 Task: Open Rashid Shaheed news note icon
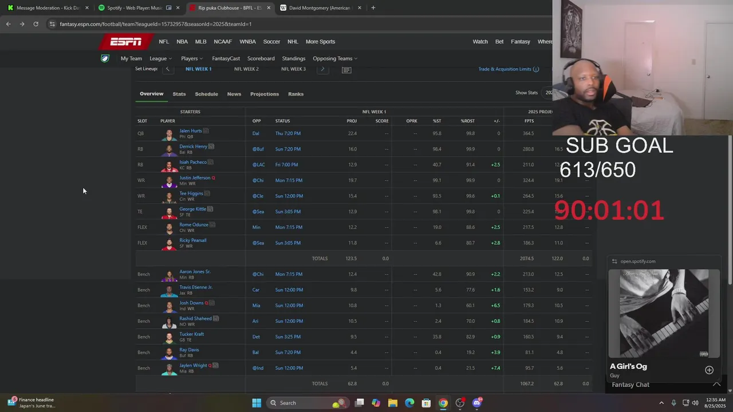click(216, 318)
